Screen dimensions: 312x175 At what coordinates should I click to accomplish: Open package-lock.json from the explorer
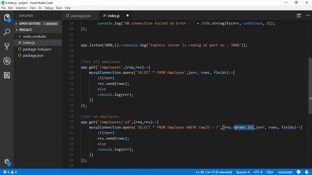[x=37, y=49]
